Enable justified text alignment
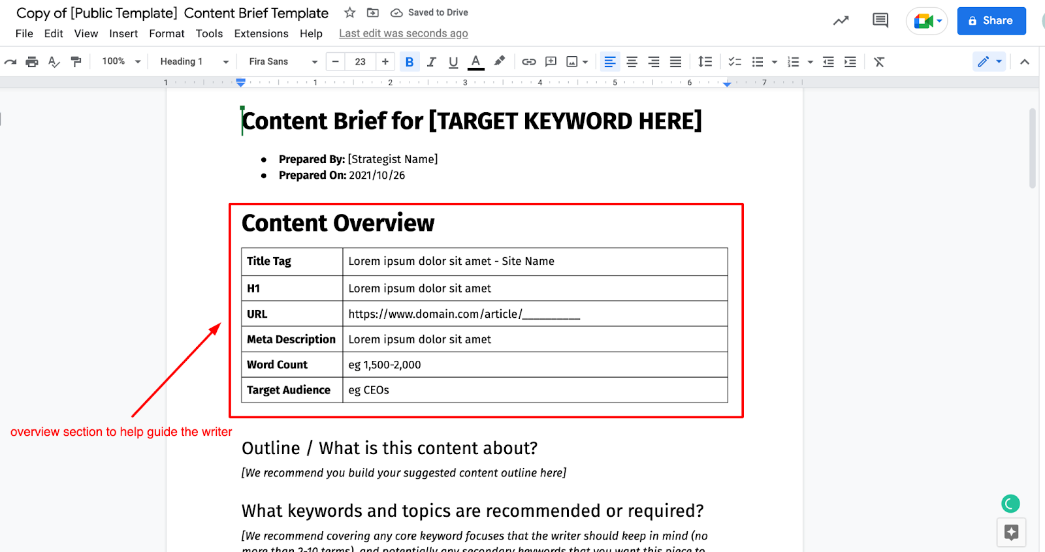Screen dimensions: 1045x552 click(x=676, y=62)
